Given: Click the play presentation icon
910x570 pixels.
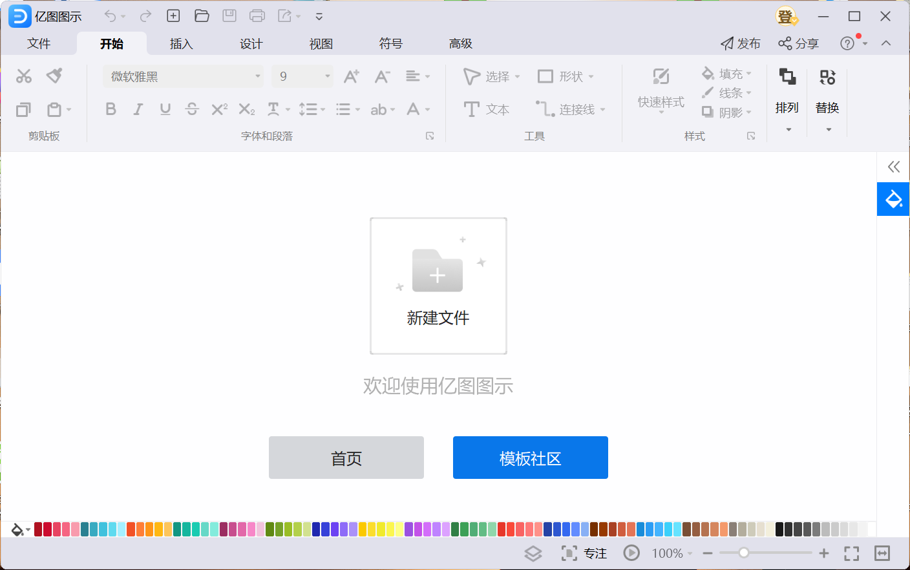Looking at the screenshot, I should [631, 553].
